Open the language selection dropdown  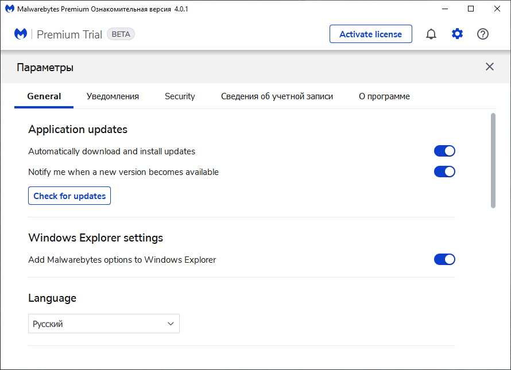point(103,324)
